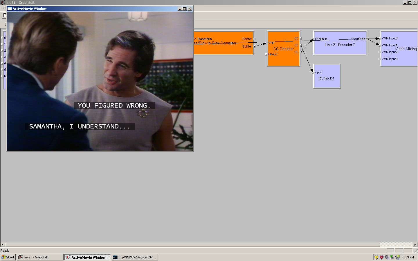Click the Safely Remove Hardware tray icon
The image size is (418, 261).
392,257
